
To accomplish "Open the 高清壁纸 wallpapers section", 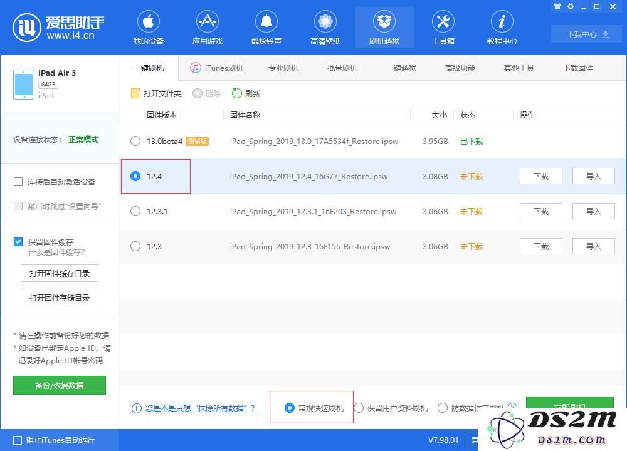I will pos(325,28).
